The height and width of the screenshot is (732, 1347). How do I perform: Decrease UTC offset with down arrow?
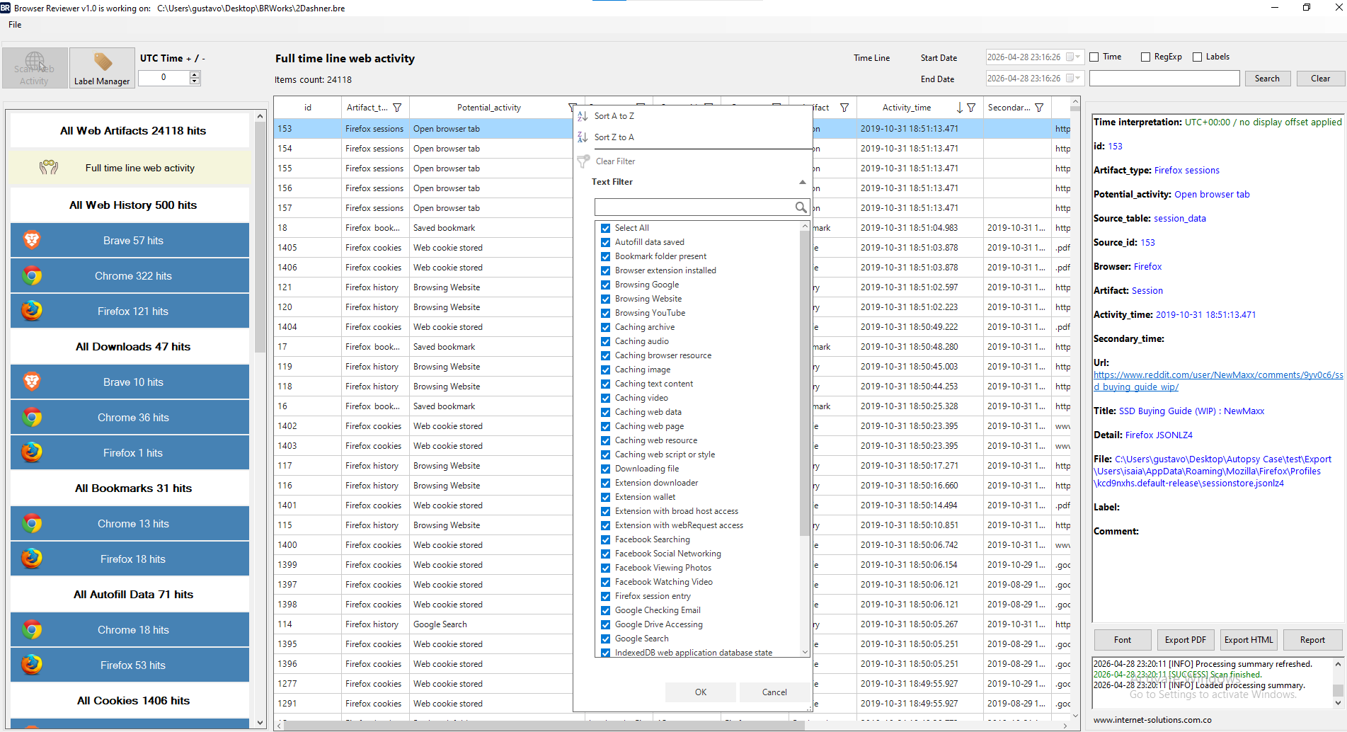(x=195, y=81)
